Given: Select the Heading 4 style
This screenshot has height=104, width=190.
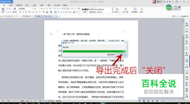Looking at the screenshot, I should [85, 10].
